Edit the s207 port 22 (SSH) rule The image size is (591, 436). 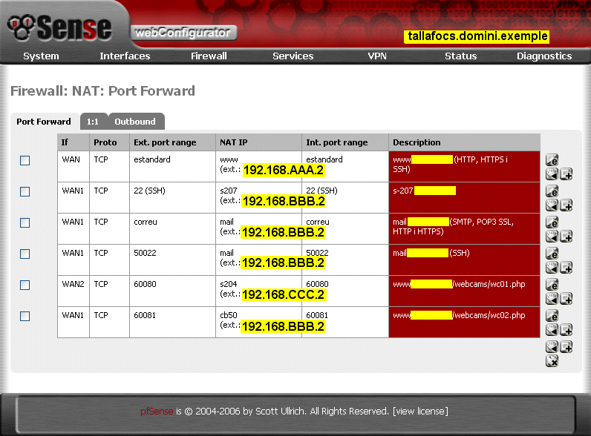tap(552, 191)
